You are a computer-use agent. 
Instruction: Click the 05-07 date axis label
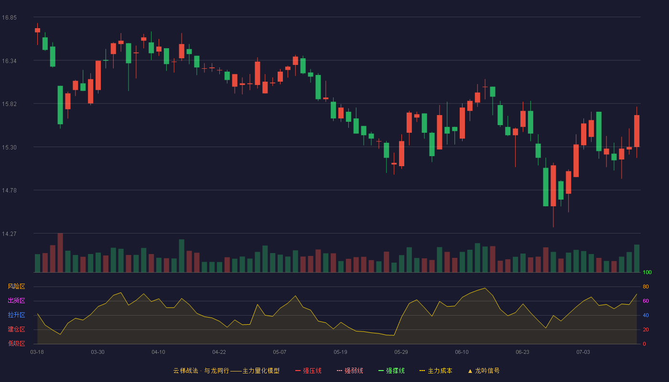point(280,352)
